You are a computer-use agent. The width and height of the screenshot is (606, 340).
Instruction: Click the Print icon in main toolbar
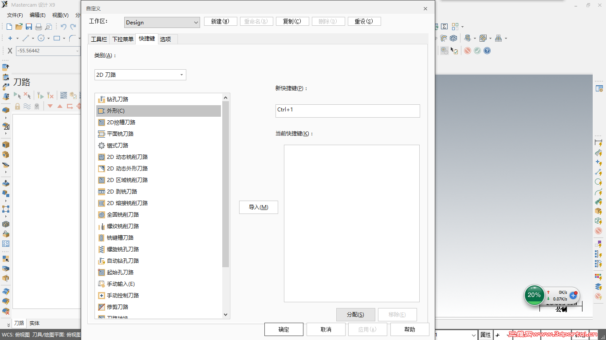tap(39, 27)
